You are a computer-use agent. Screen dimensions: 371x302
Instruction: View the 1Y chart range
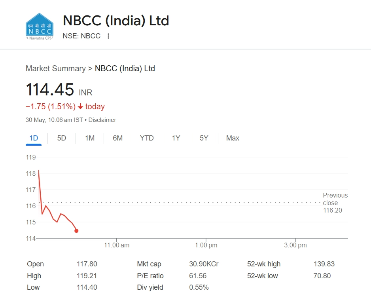176,138
